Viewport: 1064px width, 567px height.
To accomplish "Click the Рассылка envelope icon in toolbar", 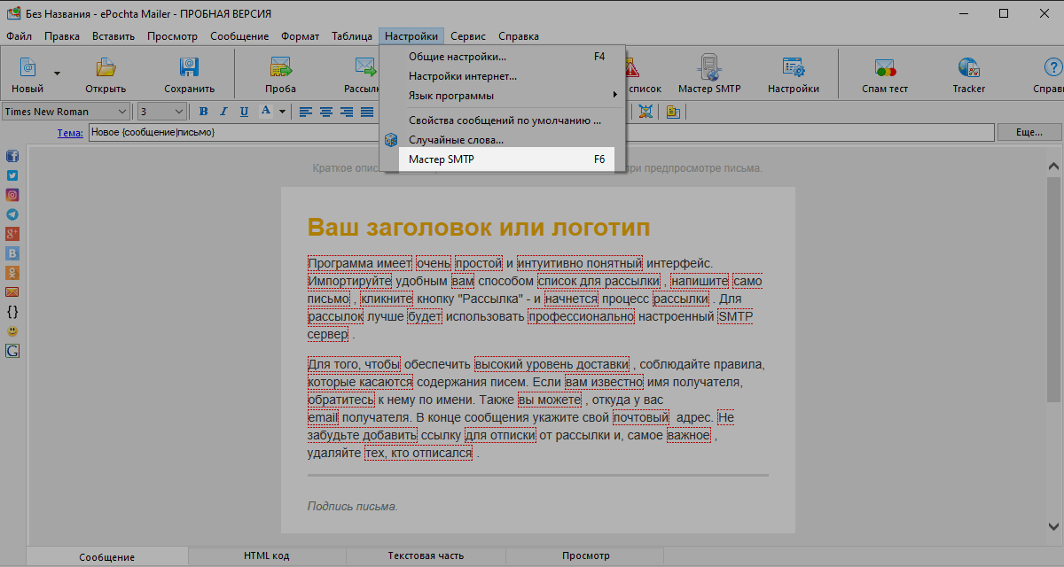I will 365,66.
